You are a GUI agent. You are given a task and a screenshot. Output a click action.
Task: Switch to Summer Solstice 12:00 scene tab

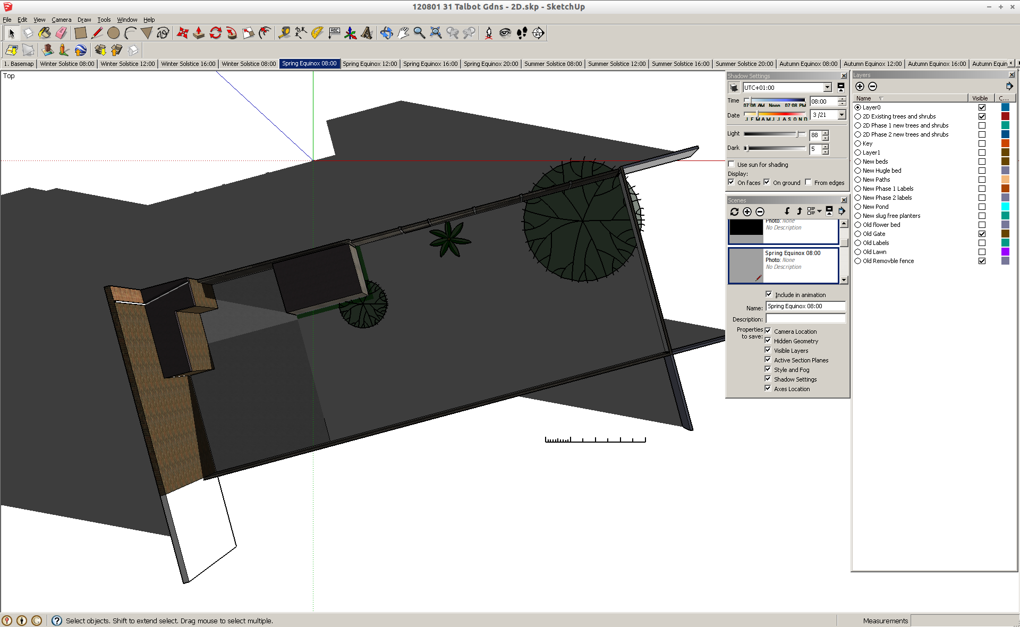coord(616,64)
